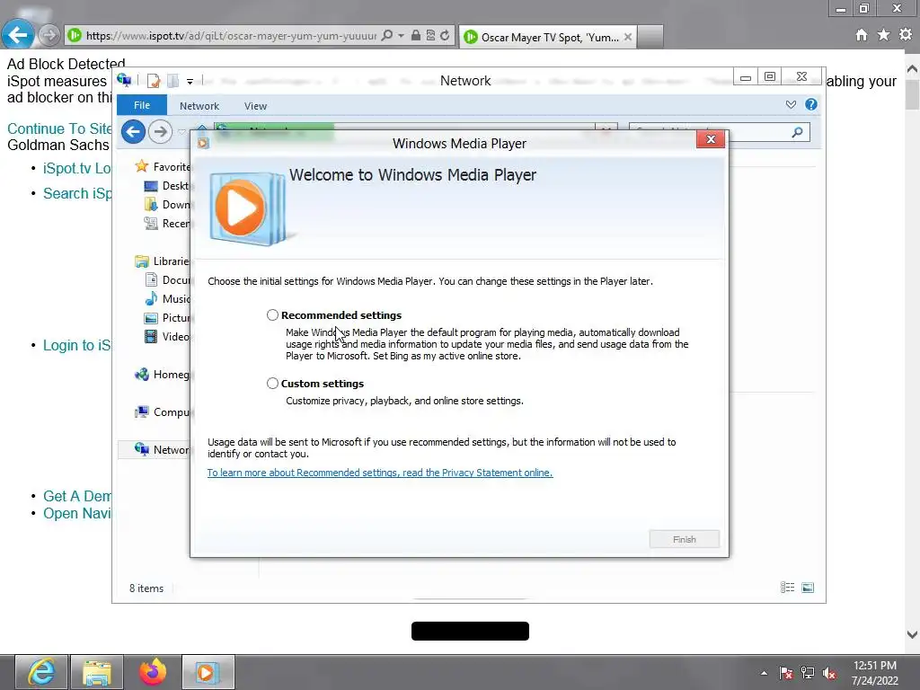
Task: Click the search magnifier in Network window
Action: [x=798, y=132]
